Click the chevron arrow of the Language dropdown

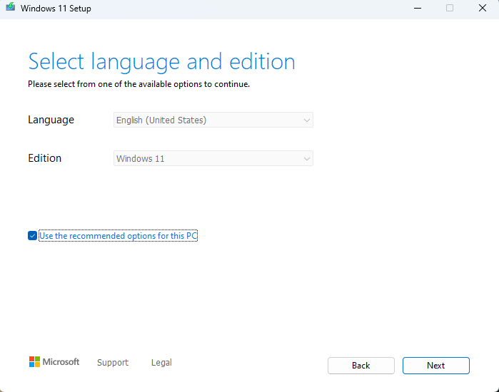click(x=307, y=120)
